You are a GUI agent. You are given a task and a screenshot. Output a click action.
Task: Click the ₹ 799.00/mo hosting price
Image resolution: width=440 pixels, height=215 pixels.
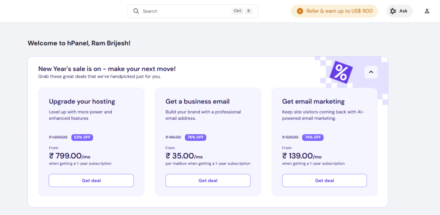[69, 156]
